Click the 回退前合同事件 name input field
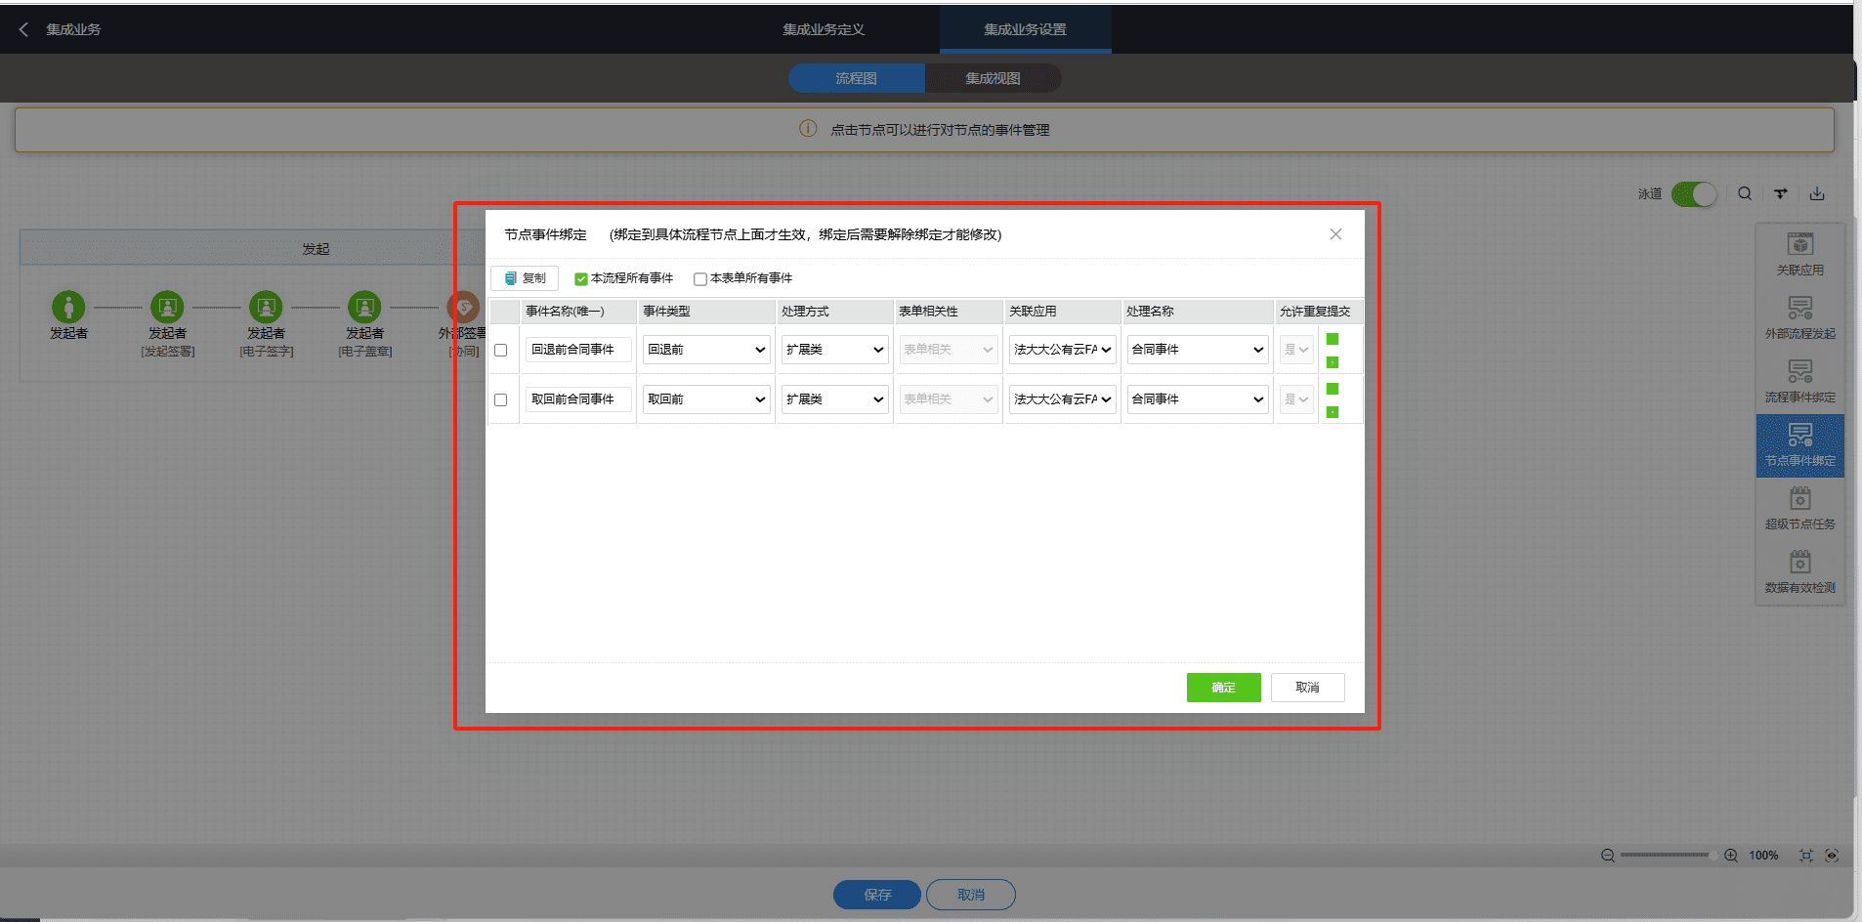This screenshot has height=922, width=1862. (578, 350)
